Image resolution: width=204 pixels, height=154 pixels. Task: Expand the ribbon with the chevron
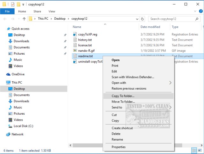point(195,11)
